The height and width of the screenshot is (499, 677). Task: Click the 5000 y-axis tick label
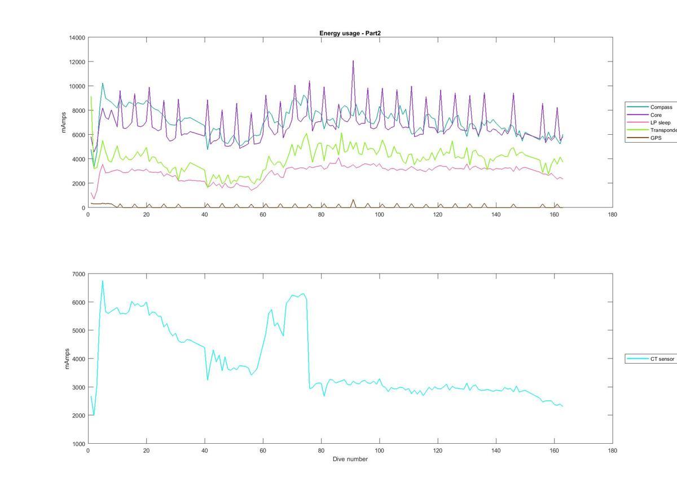click(x=78, y=330)
